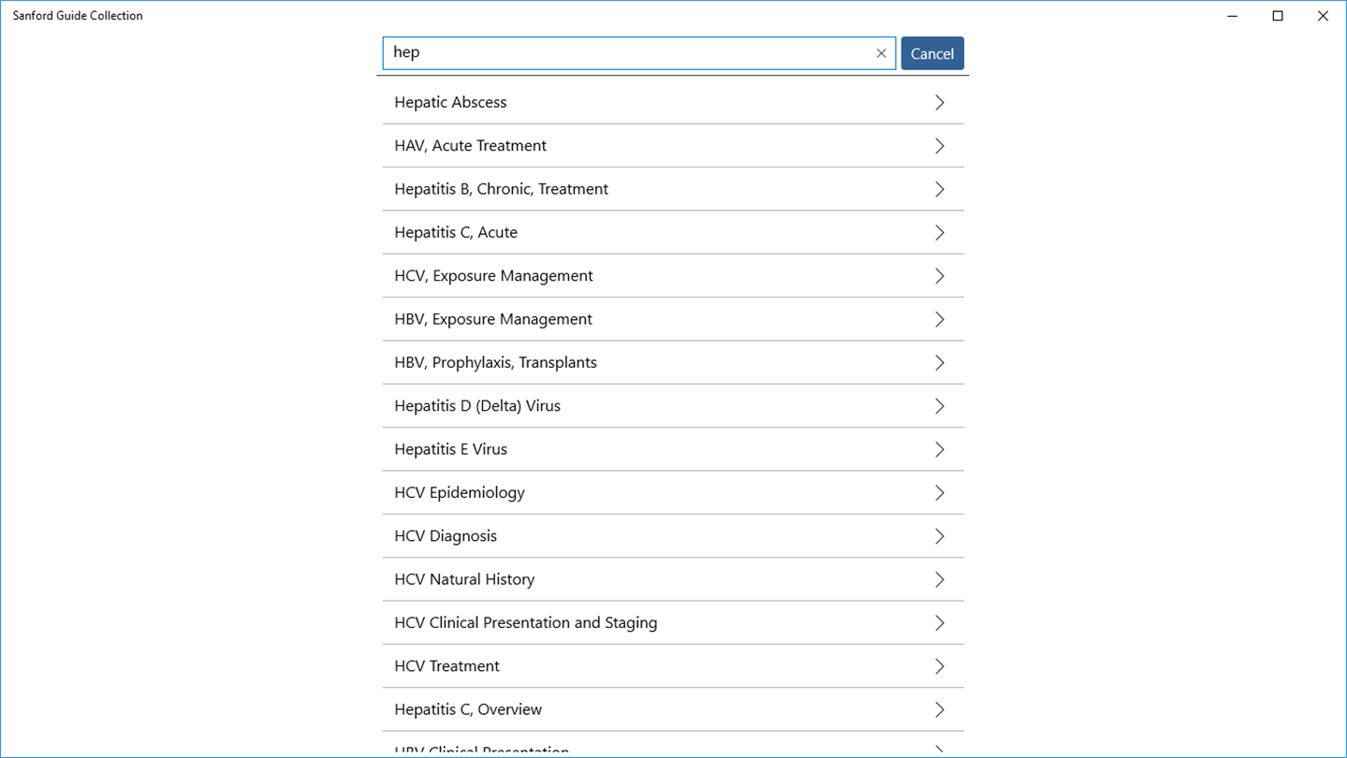This screenshot has height=758, width=1347.
Task: Click the arrow icon for Hepatitis E Virus
Action: [939, 449]
